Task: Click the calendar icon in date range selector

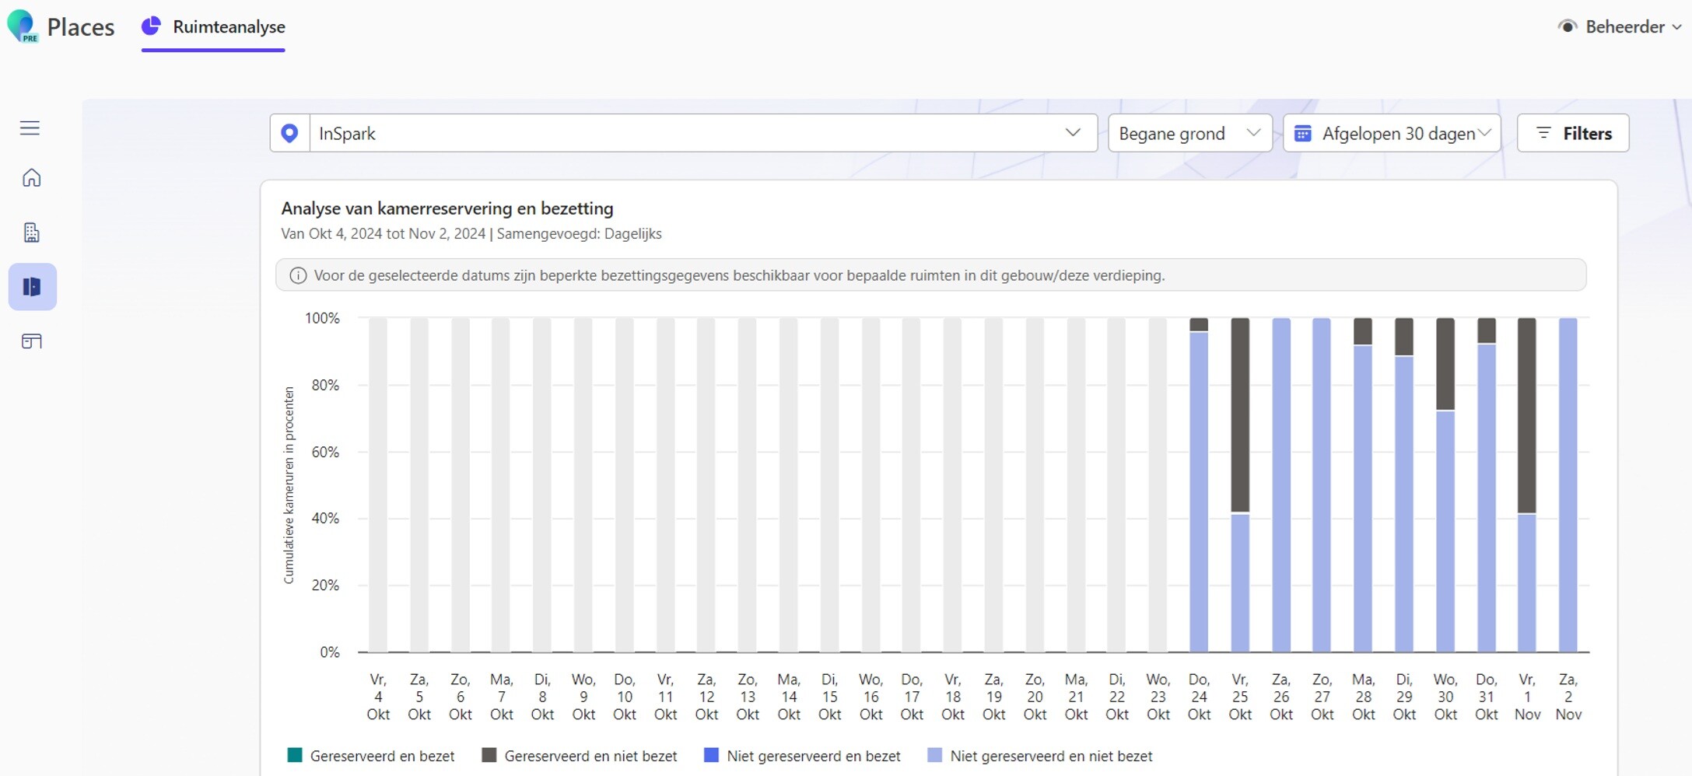Action: [1302, 134]
